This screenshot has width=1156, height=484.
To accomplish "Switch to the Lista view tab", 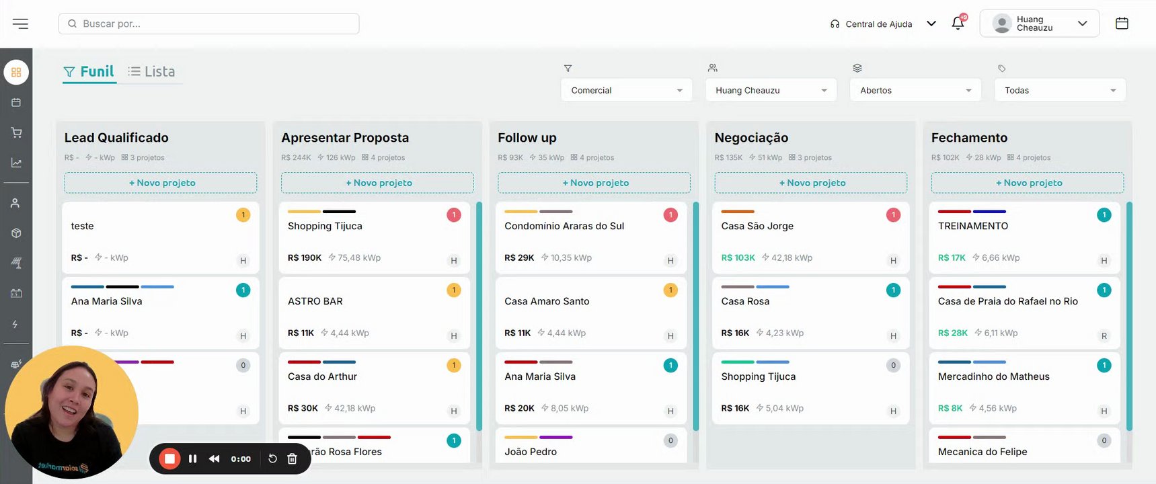I will coord(152,71).
